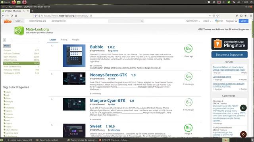Viewport: 254px width, 142px height.
Task: Click the Sweet theme thumbnail
Action: tap(74, 131)
